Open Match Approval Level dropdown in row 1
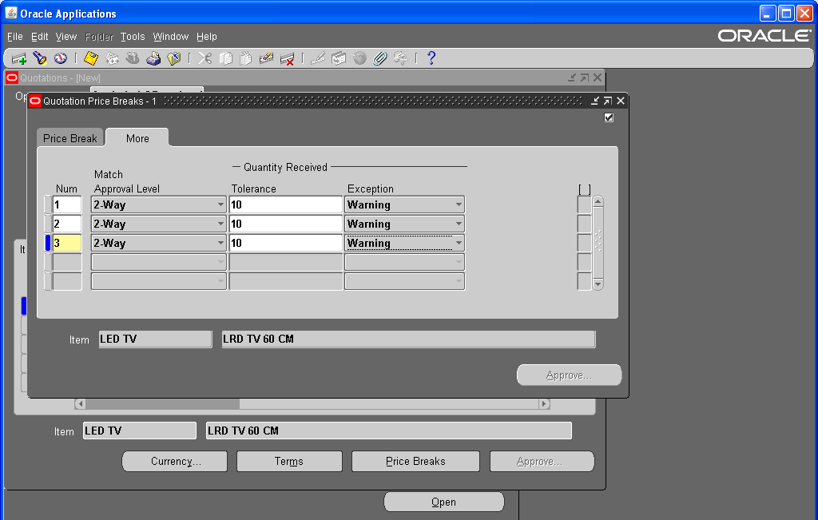The height and width of the screenshot is (520, 818). pos(220,204)
